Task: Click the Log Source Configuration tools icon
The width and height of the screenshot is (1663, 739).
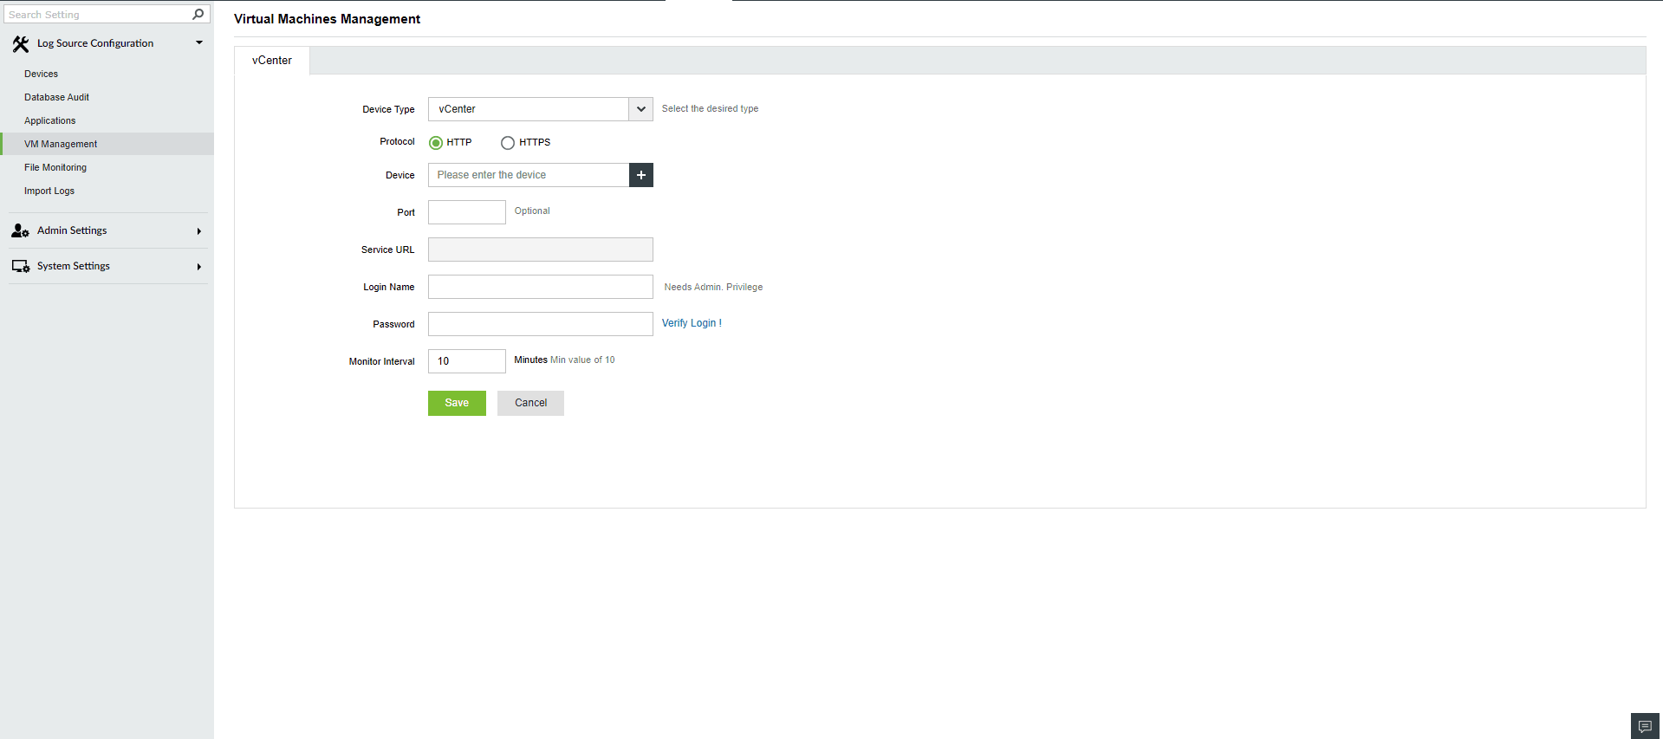Action: point(21,43)
